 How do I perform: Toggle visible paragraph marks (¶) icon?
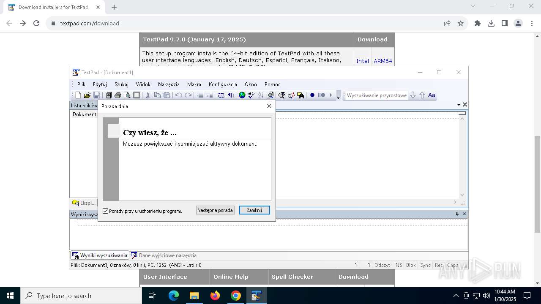[x=230, y=95]
